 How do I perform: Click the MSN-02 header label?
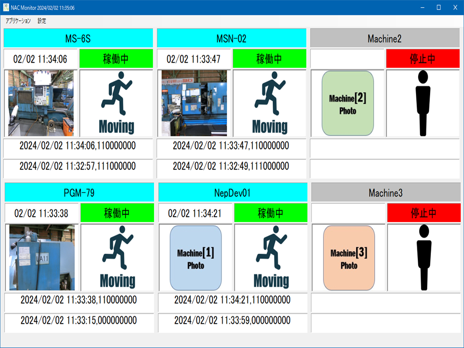pos(232,39)
